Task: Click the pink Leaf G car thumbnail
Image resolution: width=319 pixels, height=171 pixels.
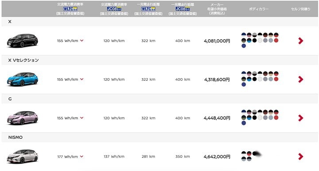Action: tap(23, 118)
